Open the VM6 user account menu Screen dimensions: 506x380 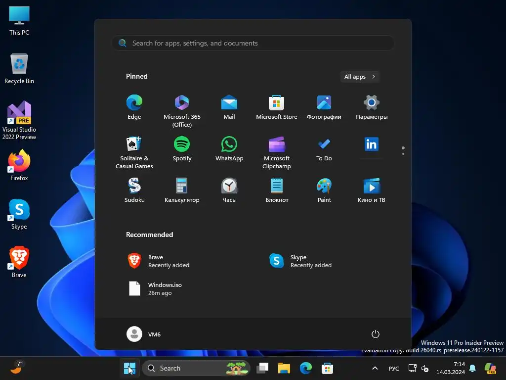(x=143, y=334)
